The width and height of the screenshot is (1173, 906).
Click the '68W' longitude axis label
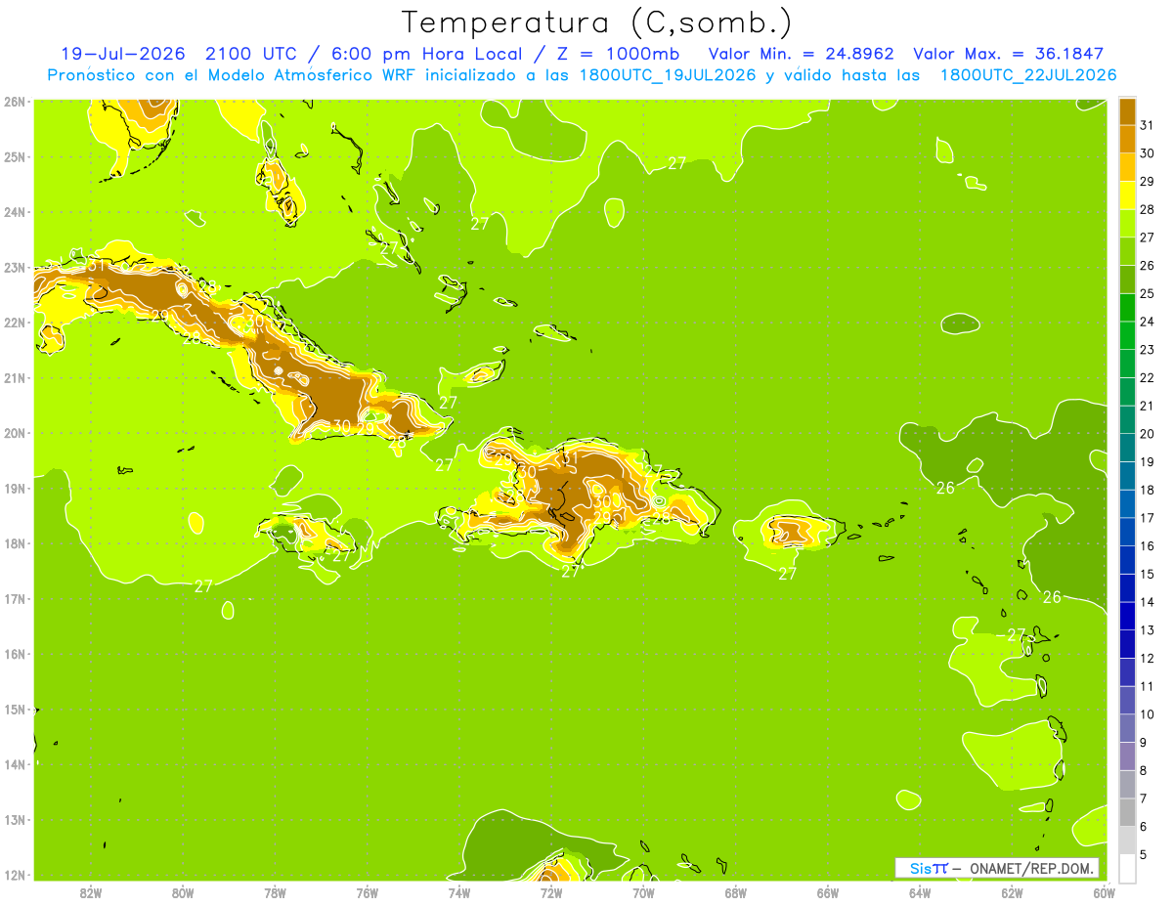735,893
